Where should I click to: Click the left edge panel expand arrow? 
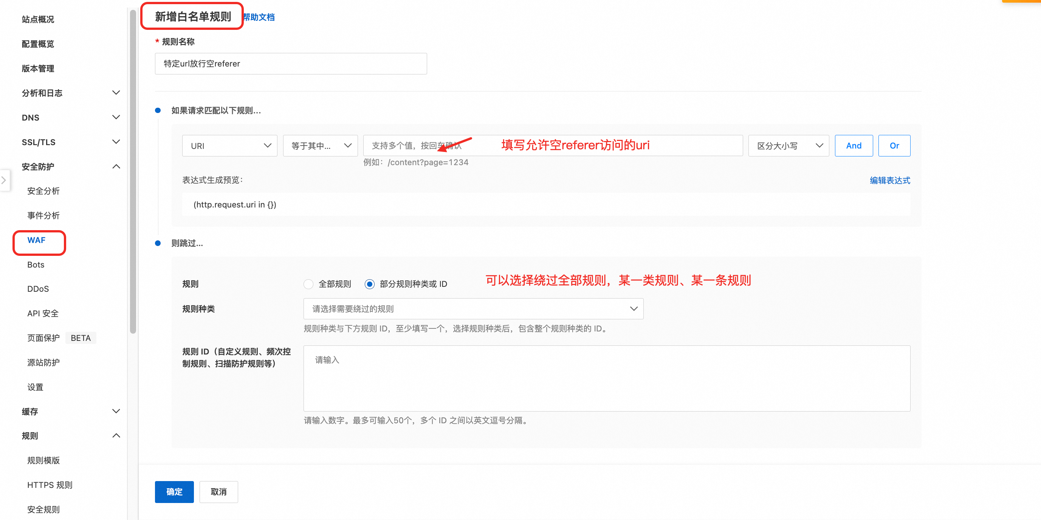click(x=4, y=180)
